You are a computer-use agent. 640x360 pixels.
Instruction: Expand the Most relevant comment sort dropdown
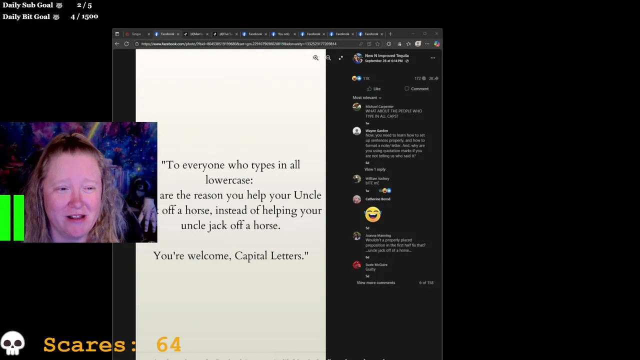point(367,98)
